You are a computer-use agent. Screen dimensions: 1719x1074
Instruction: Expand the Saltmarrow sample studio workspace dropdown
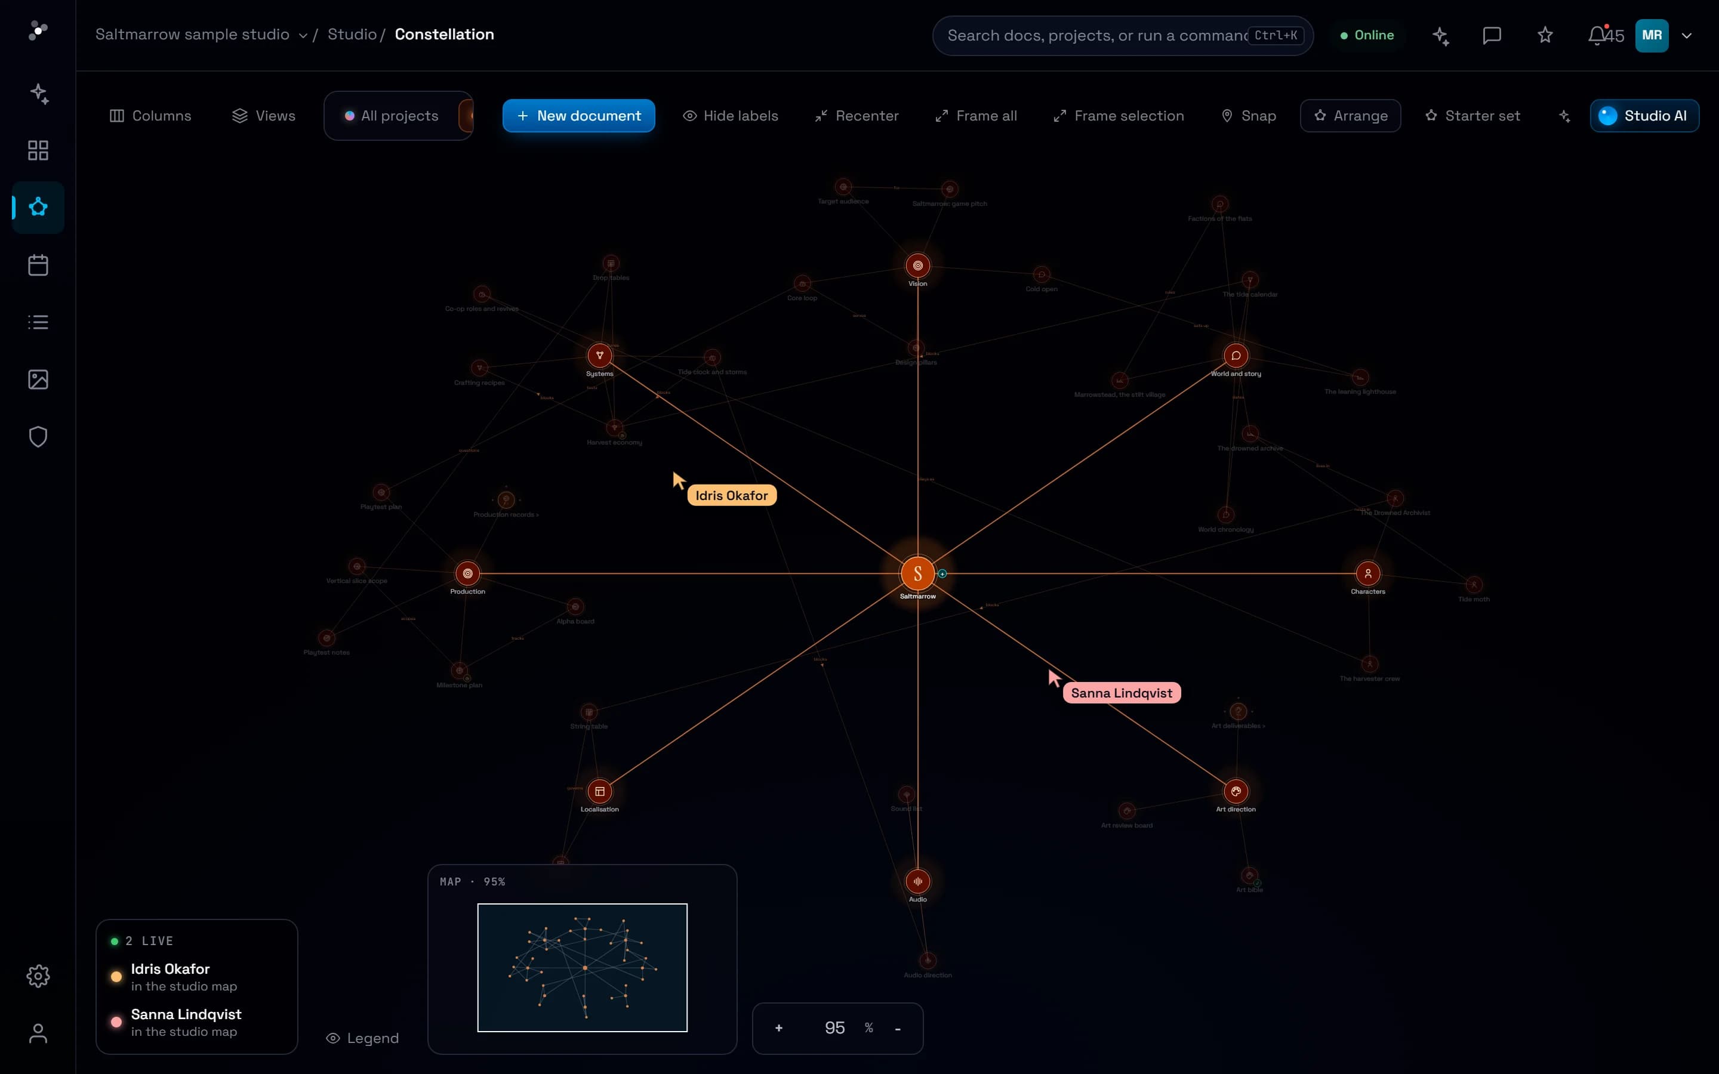202,35
